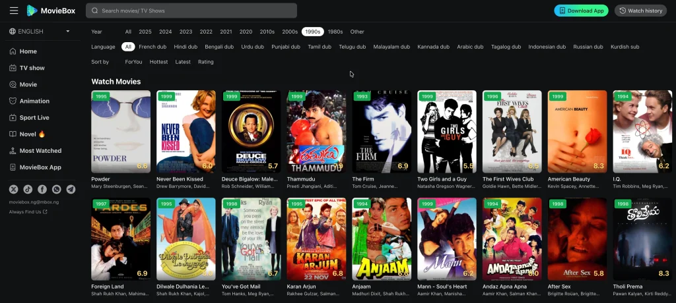Select year filter 2021
676x303 pixels.
pos(226,32)
